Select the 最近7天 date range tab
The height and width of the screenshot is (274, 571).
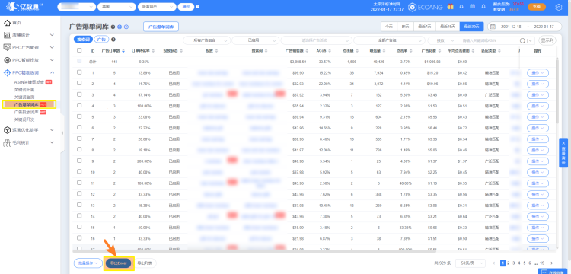[x=424, y=27]
